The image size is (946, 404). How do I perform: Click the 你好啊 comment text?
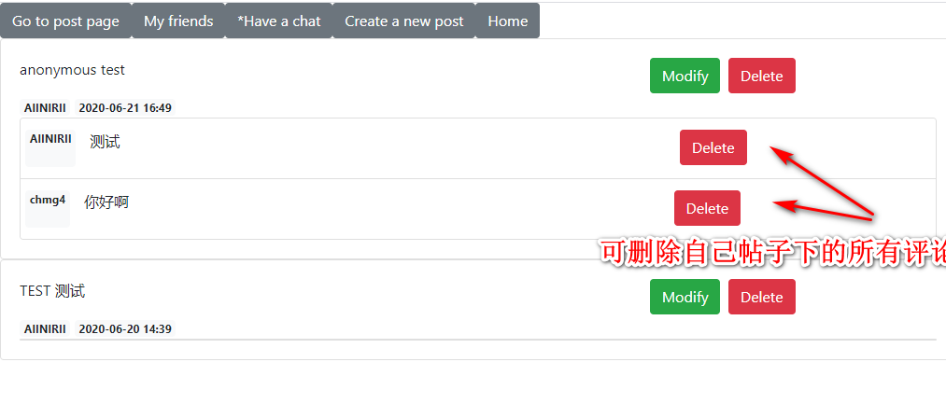106,202
